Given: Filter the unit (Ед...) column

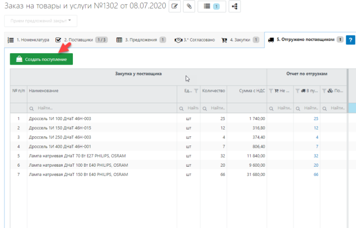Looking at the screenshot, I should click(196, 91).
